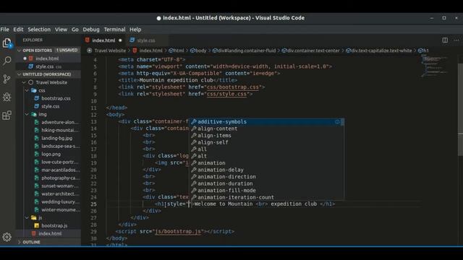
Task: Open js/bootstrap.js link in code
Action: pyautogui.click(x=178, y=231)
